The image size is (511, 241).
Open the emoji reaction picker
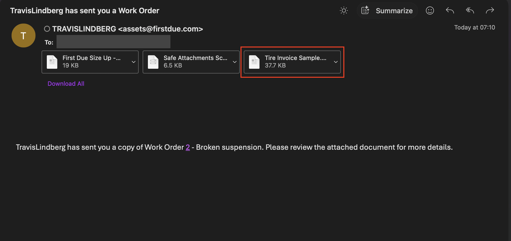(x=430, y=10)
